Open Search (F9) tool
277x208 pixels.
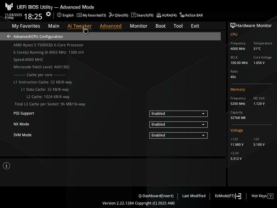pos(142,15)
